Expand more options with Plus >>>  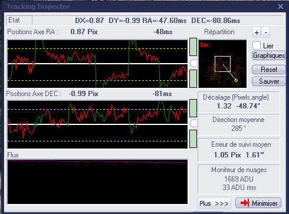(214, 203)
